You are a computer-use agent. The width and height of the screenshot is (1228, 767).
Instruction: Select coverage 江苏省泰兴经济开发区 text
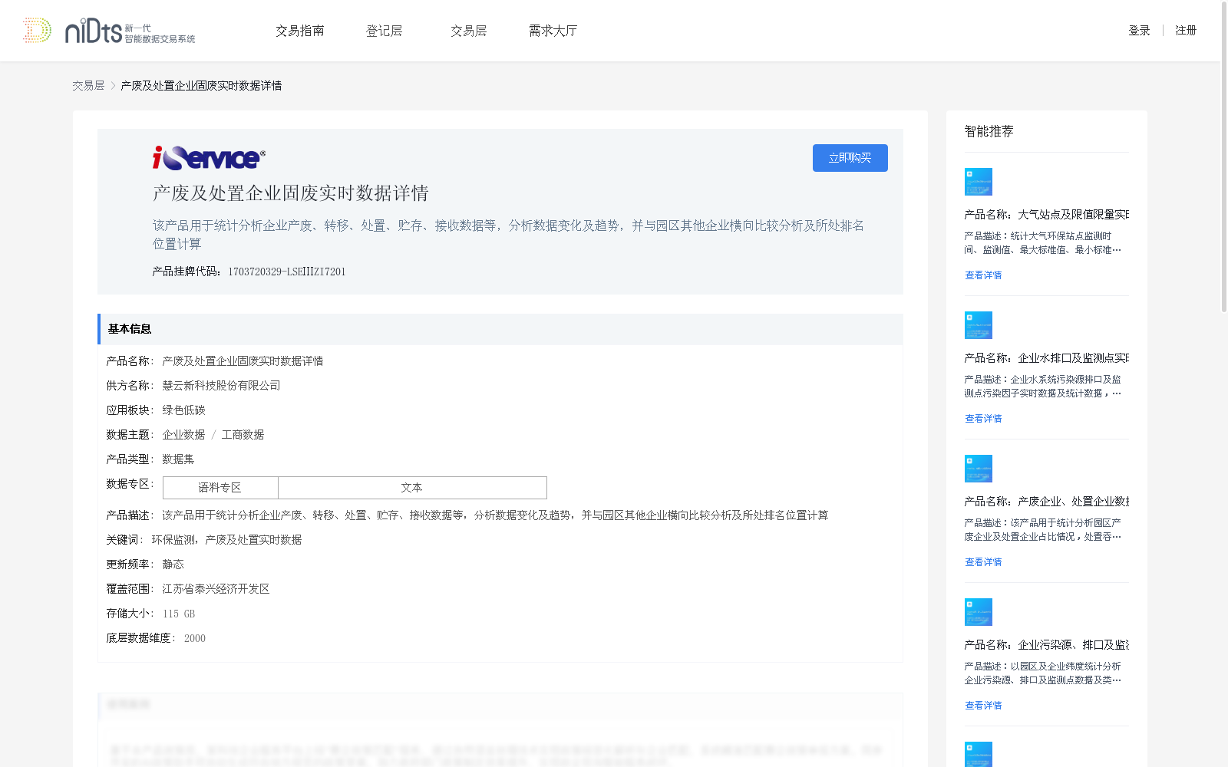pyautogui.click(x=216, y=589)
